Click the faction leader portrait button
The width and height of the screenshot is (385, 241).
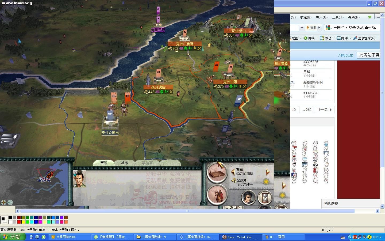coord(248,198)
